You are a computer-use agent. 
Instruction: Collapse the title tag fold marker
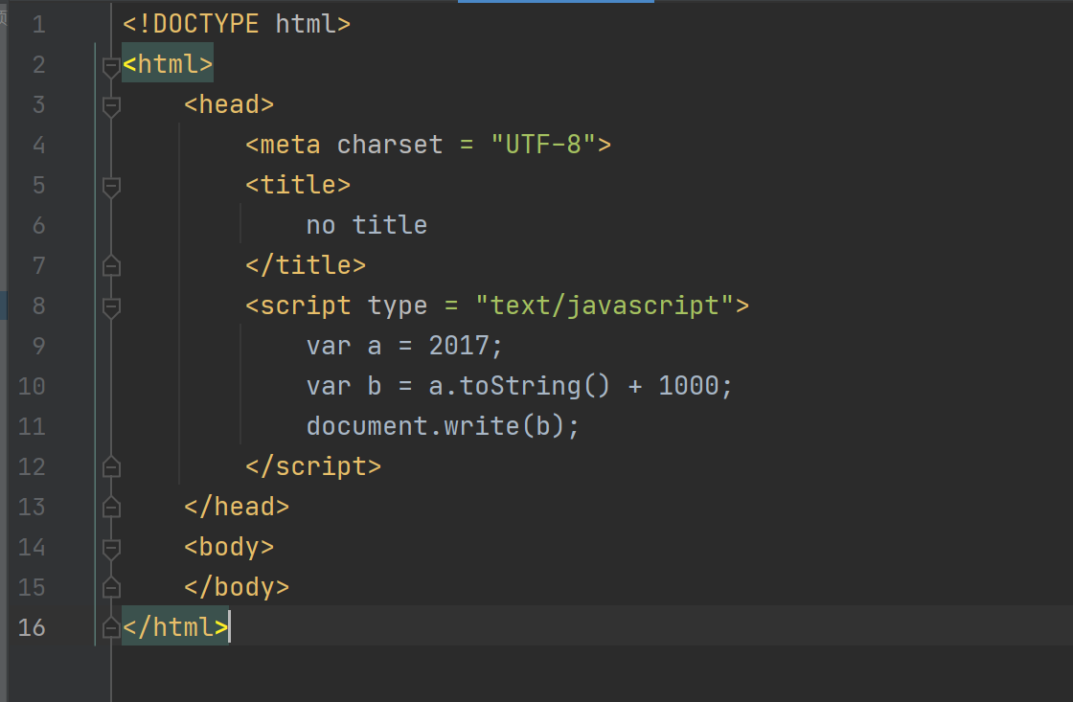pyautogui.click(x=111, y=188)
